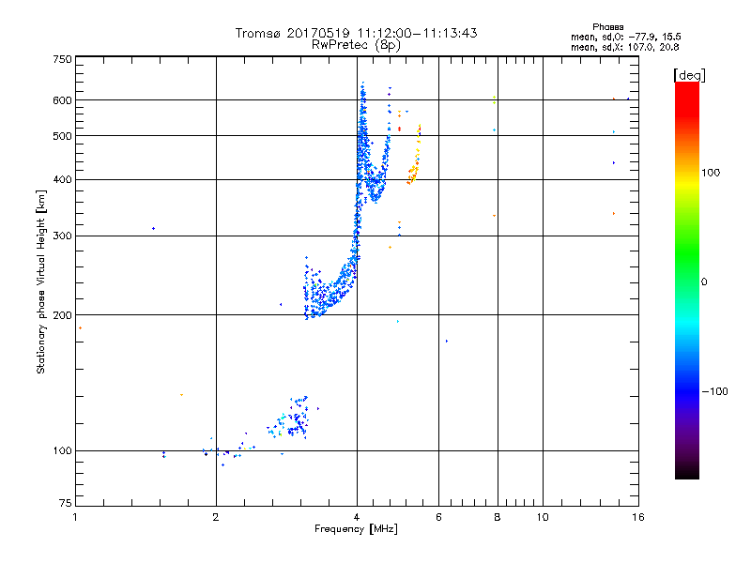The height and width of the screenshot is (563, 751).
Task: Click the 'mean, sd,O: -77.9, 15.5' statistic
Action: [x=625, y=37]
